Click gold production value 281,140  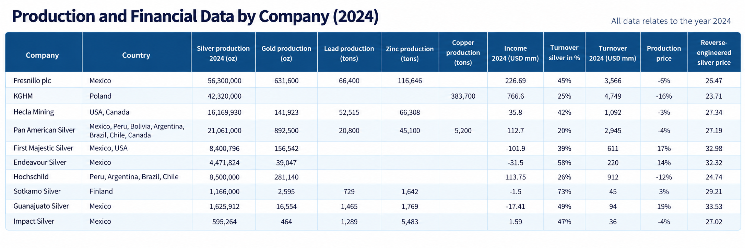click(x=286, y=177)
